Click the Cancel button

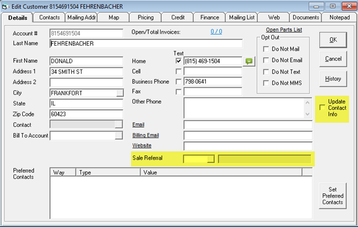333,59
